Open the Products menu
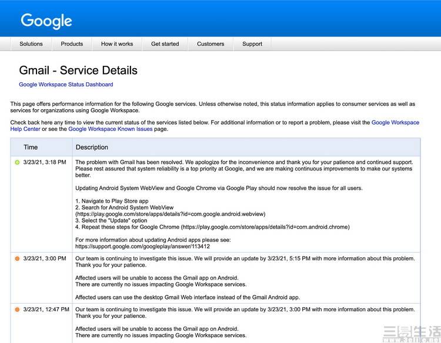Viewport: 441px width, 343px height. tap(72, 44)
